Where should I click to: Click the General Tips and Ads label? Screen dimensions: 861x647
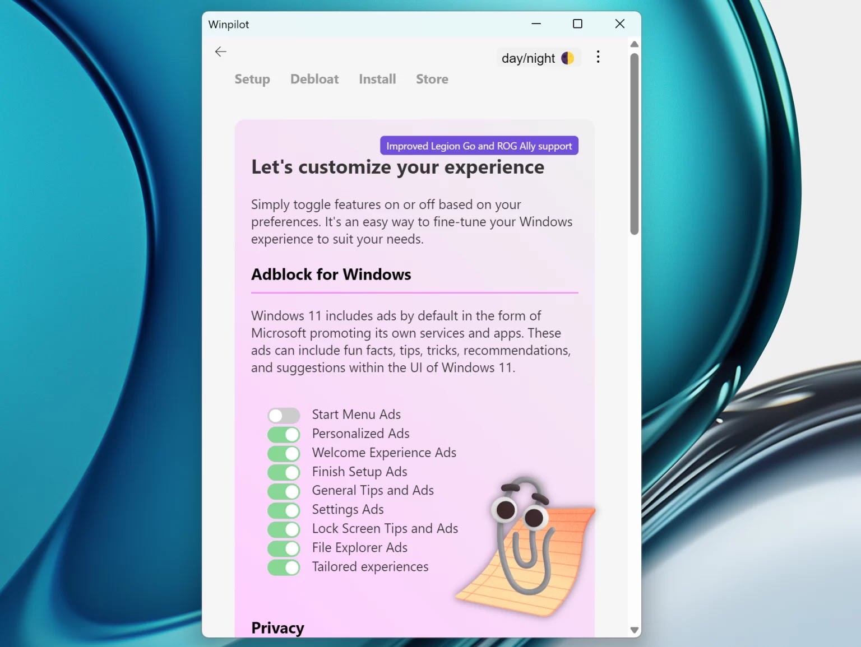pyautogui.click(x=373, y=491)
